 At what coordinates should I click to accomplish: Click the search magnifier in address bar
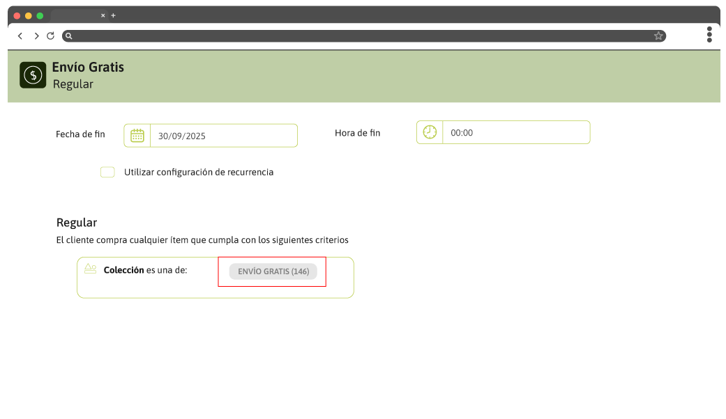(68, 36)
